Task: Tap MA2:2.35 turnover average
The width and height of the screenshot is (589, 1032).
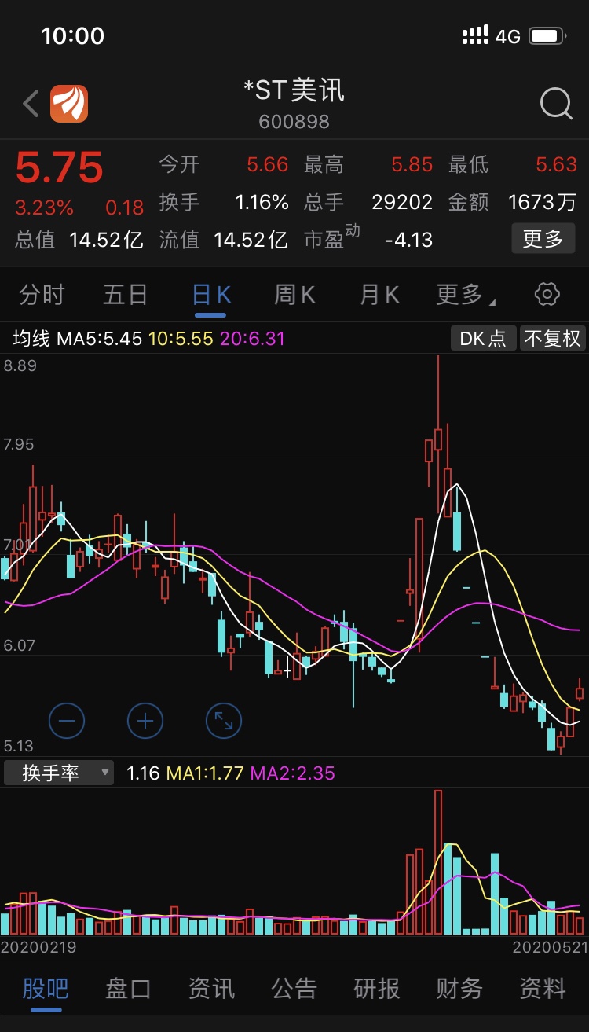Action: click(292, 773)
